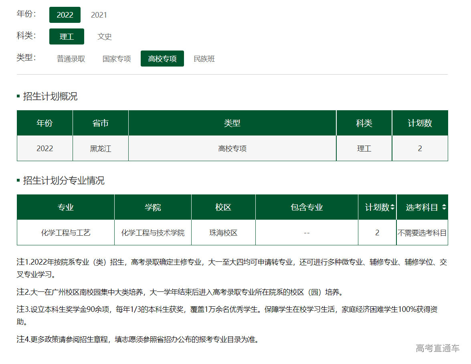Click the 校区 column header
The height and width of the screenshot is (364, 471).
coord(223,207)
